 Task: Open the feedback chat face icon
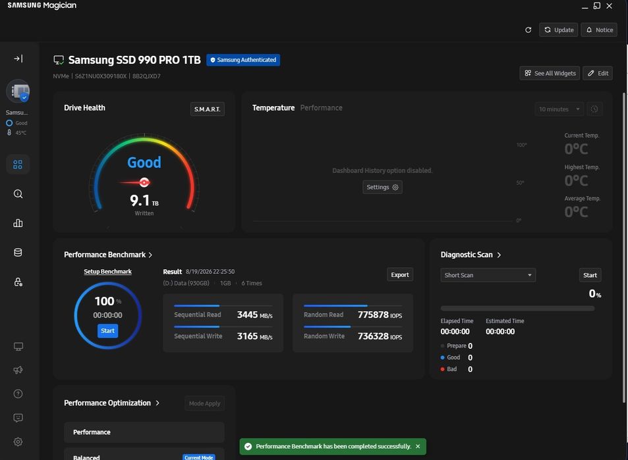pyautogui.click(x=18, y=418)
